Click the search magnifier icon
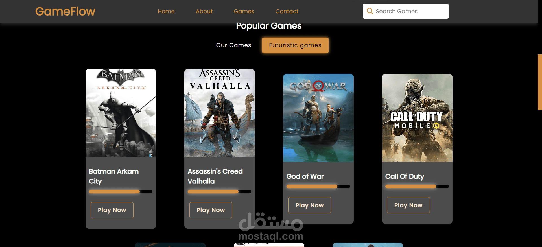Screen dimensions: 542x247 click(370, 11)
